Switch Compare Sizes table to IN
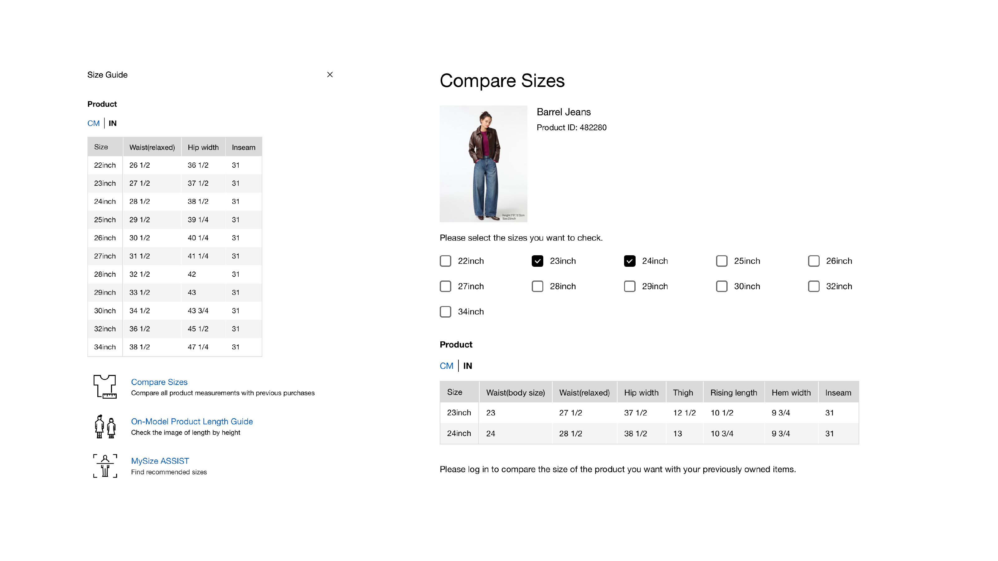 [x=468, y=366]
